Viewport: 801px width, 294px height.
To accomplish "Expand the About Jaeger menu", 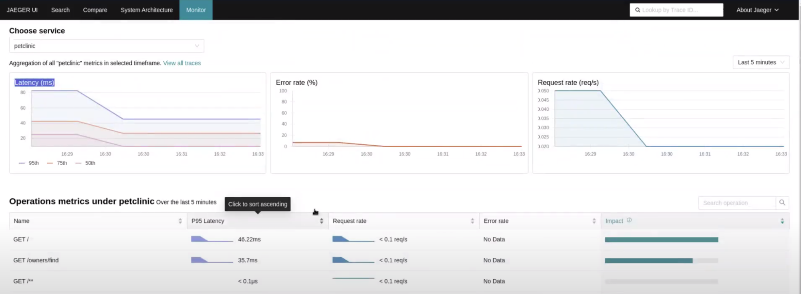I will [x=757, y=10].
